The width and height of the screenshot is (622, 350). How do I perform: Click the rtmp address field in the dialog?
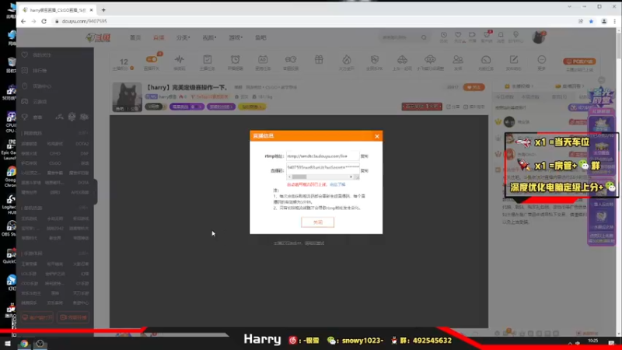(323, 156)
